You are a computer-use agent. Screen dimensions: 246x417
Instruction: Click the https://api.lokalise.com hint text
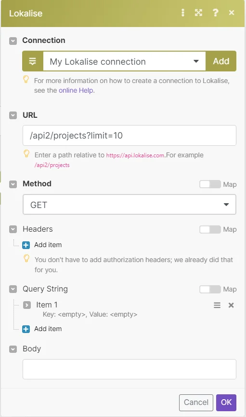click(x=135, y=155)
